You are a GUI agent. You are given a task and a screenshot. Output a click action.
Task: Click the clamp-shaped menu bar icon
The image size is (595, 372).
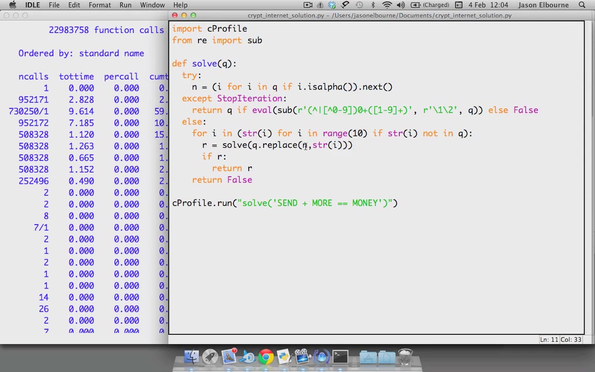point(346,5)
